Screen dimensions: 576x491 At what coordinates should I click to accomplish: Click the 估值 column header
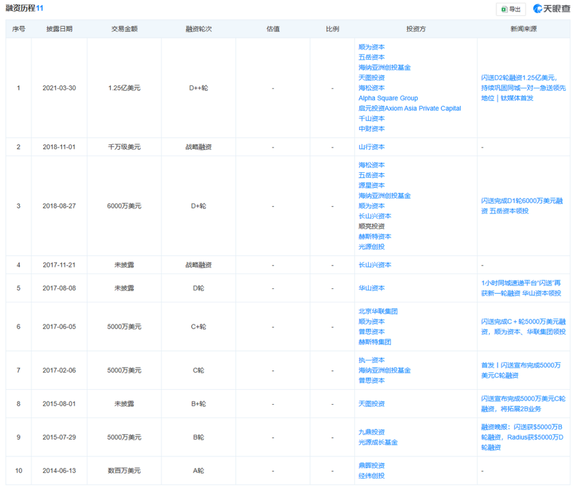(273, 29)
